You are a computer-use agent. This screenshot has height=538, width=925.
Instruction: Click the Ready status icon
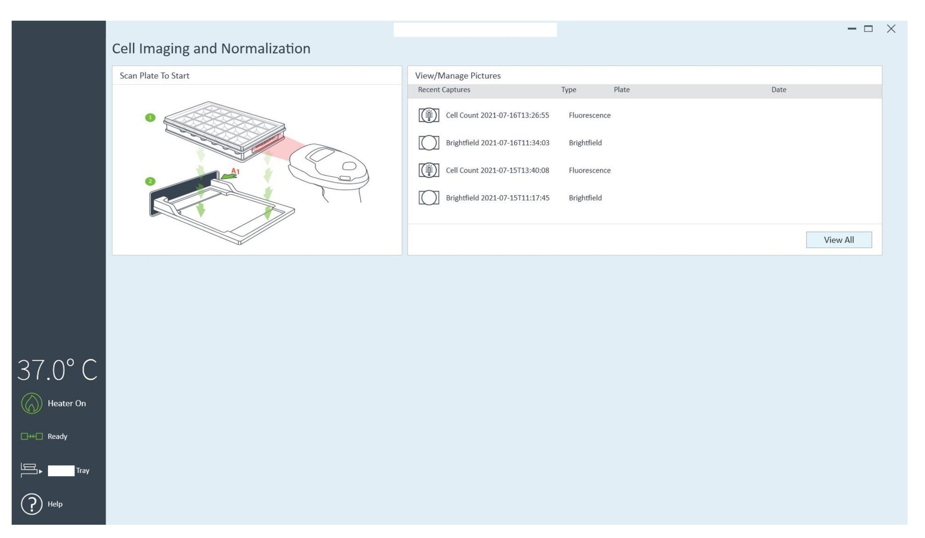tap(32, 436)
